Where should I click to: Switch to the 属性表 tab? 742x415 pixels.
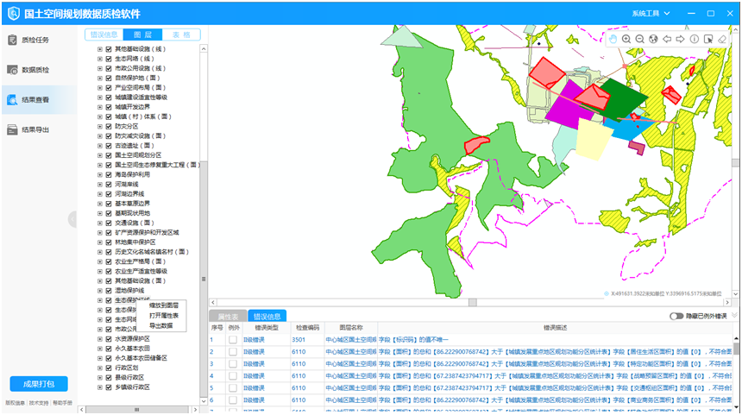(x=228, y=317)
